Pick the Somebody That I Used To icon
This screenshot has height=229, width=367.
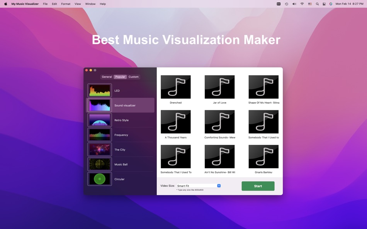click(175, 157)
